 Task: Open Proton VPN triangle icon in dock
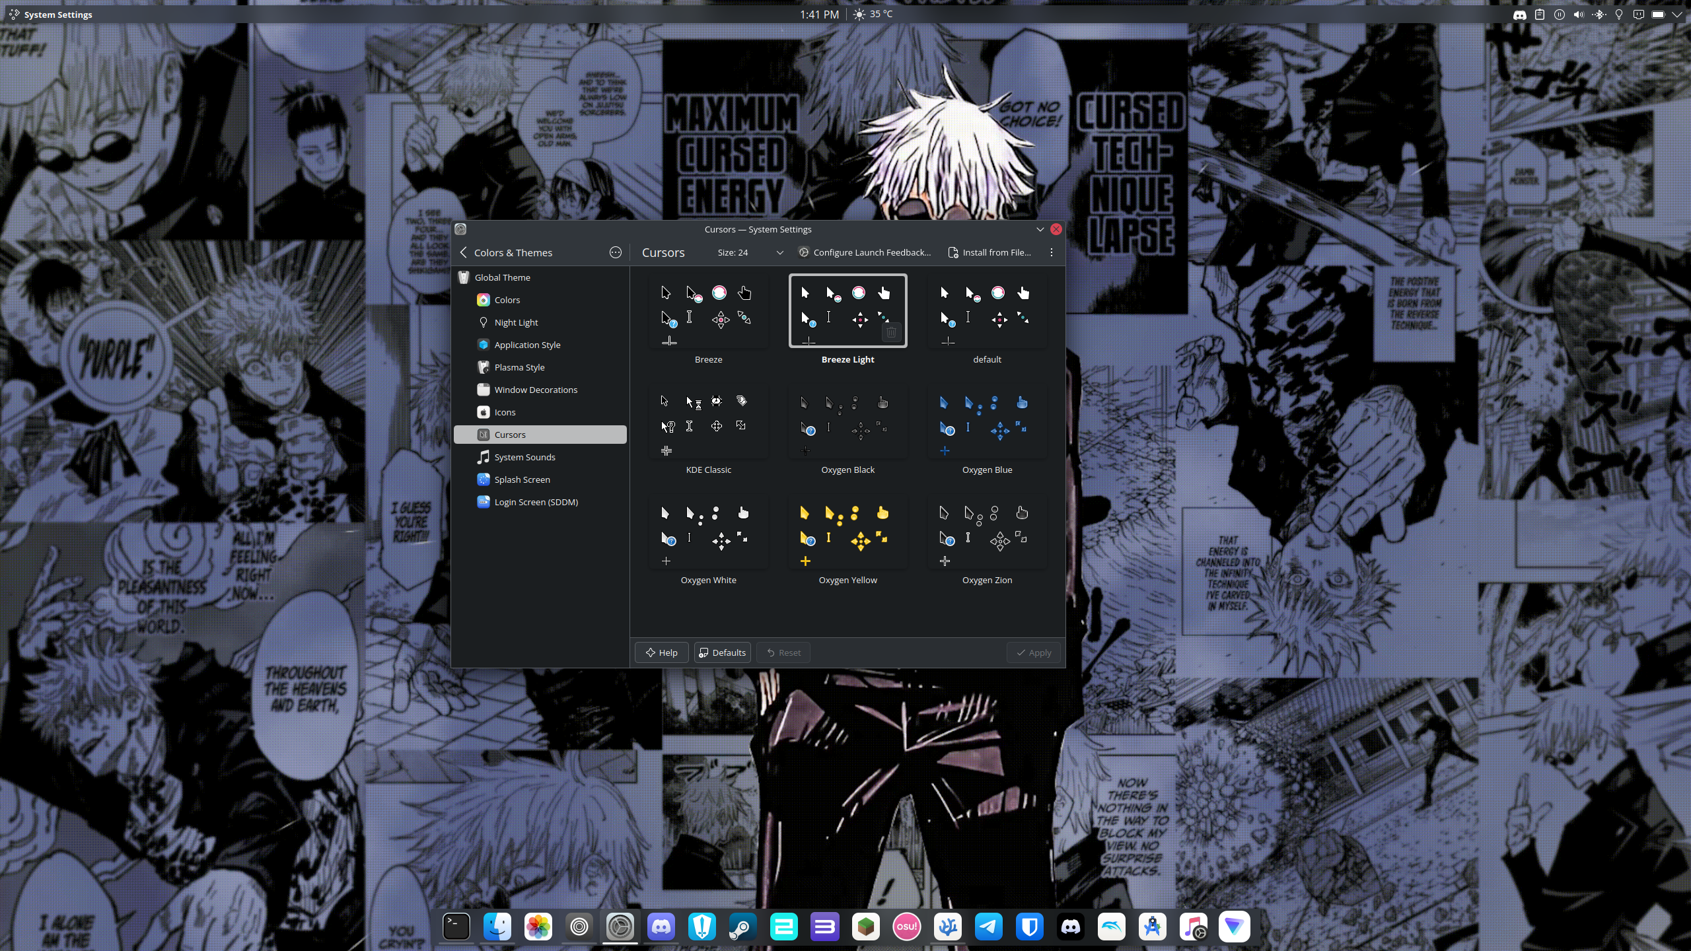tap(1235, 927)
